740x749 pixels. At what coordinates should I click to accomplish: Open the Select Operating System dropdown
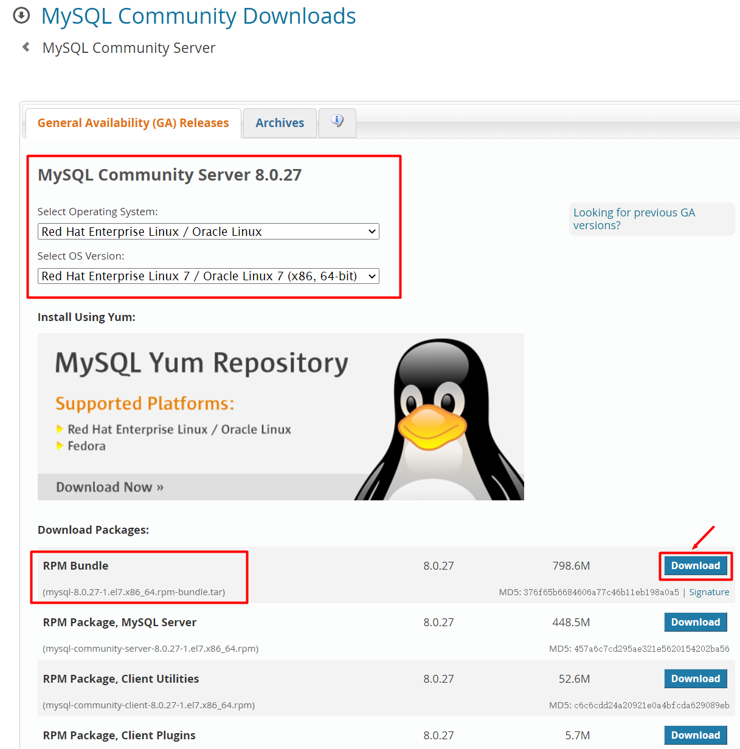[209, 232]
